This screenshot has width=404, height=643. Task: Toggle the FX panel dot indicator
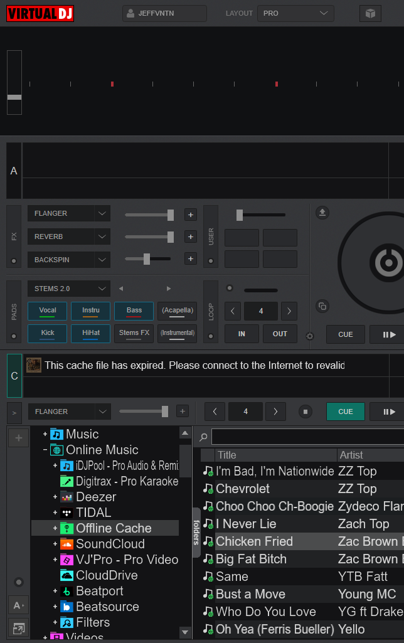pyautogui.click(x=14, y=261)
